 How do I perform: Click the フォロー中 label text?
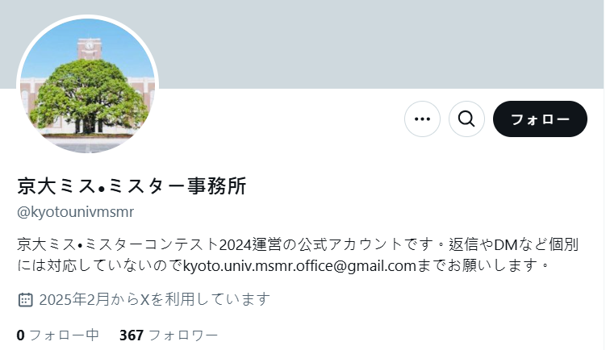[65, 335]
